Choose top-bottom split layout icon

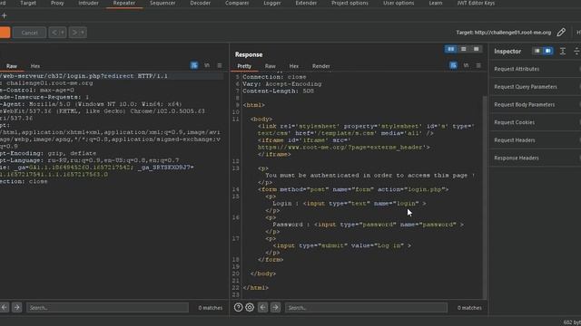[x=464, y=49]
